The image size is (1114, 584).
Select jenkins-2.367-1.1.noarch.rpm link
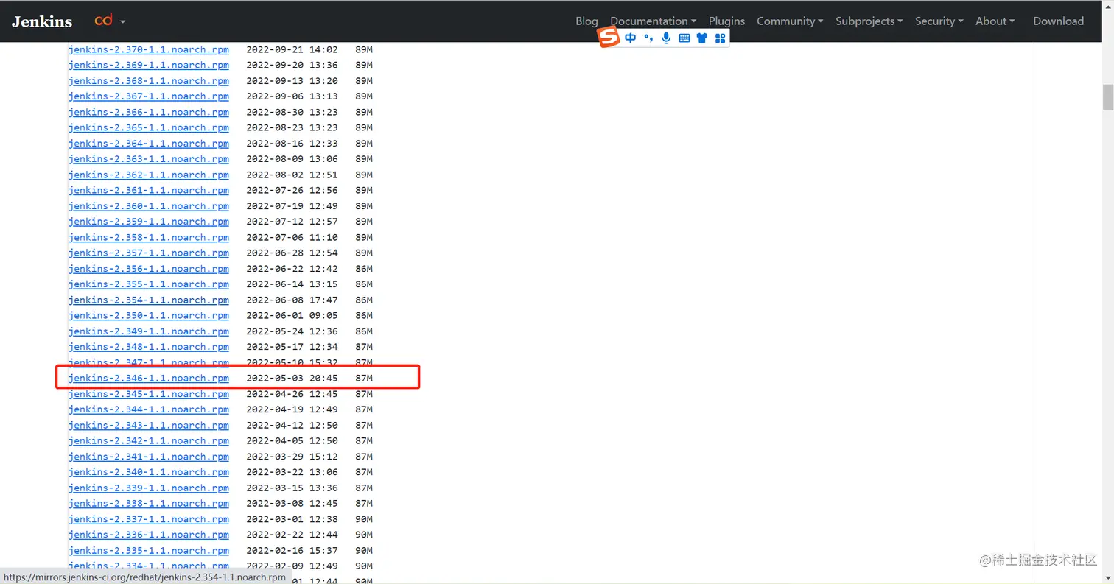coord(149,96)
